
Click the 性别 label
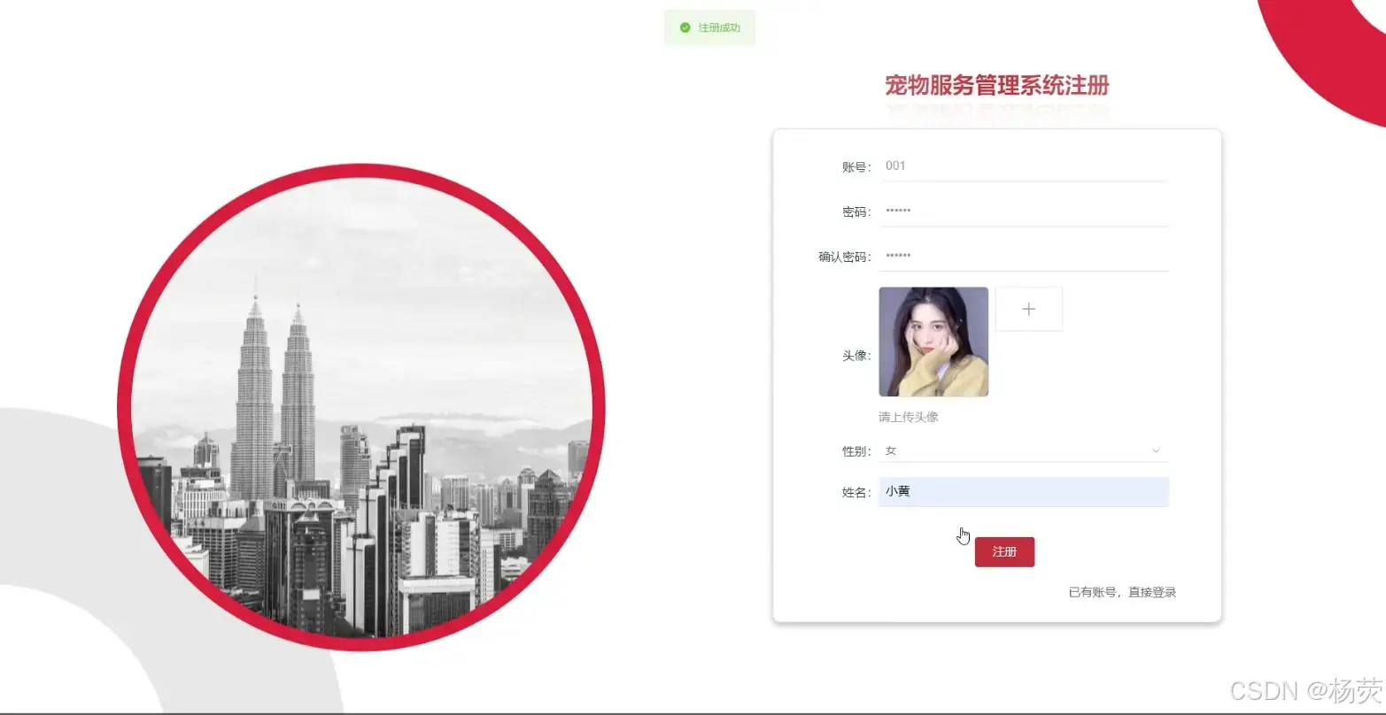(x=856, y=451)
